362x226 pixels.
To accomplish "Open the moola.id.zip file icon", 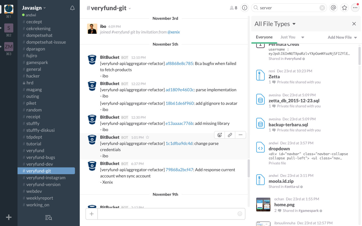I will (260, 180).
